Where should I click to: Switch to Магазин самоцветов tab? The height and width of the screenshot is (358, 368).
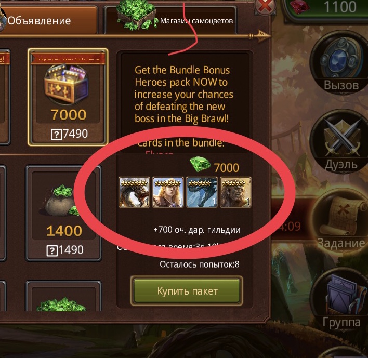tap(170, 21)
